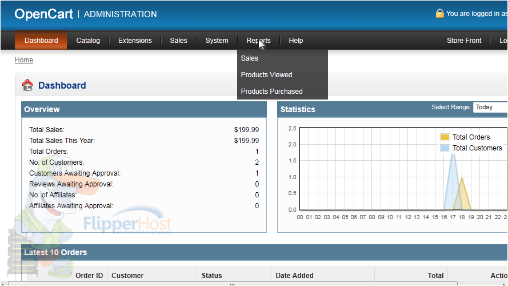Viewport: 508px width, 286px height.
Task: Click the No. of Affiliates label
Action: [x=53, y=195]
